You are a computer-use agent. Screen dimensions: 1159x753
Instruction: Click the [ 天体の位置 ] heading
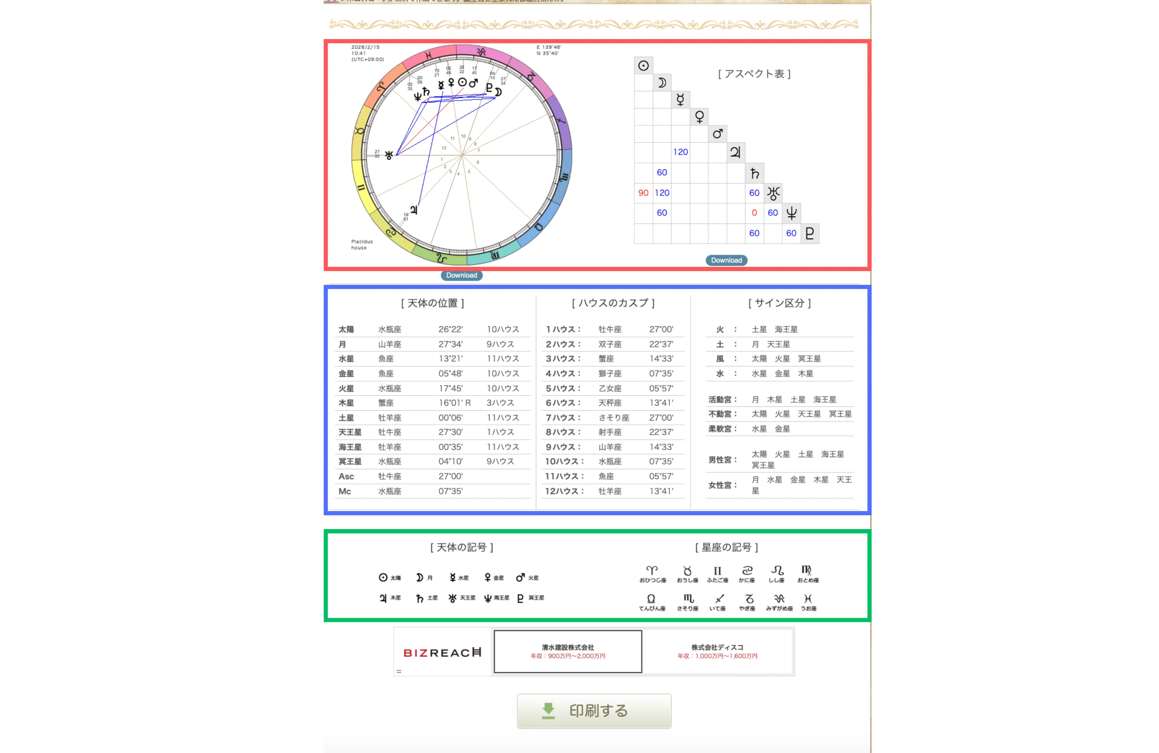point(432,303)
